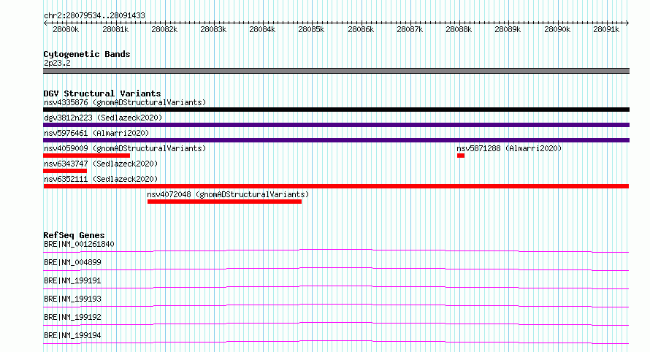Select the BRE|NM_199191 transcript label
650x352 pixels.
(x=72, y=280)
